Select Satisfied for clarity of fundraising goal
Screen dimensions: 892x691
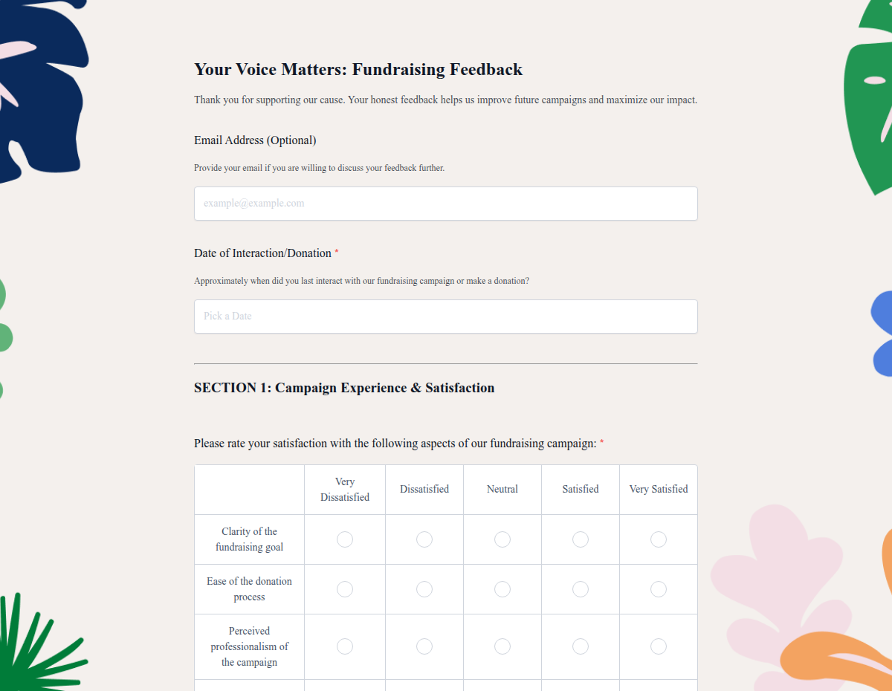point(580,539)
